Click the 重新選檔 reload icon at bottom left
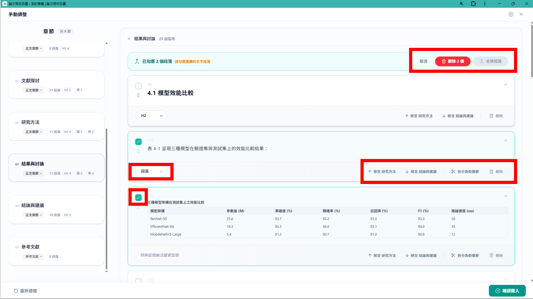Image resolution: width=533 pixels, height=299 pixels. point(16,291)
